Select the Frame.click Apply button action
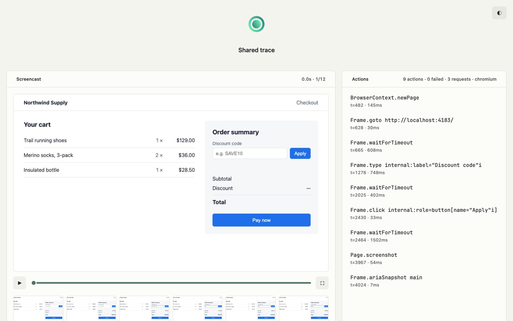The height and width of the screenshot is (321, 513). coord(424,213)
